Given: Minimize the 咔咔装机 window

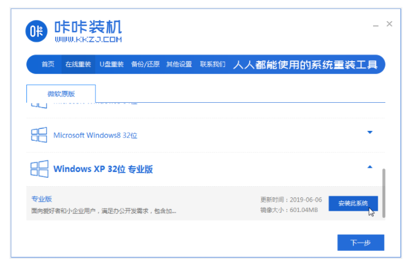Looking at the screenshot, I should click(375, 25).
